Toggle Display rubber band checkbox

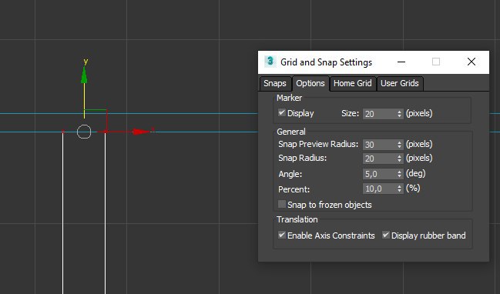click(x=385, y=235)
